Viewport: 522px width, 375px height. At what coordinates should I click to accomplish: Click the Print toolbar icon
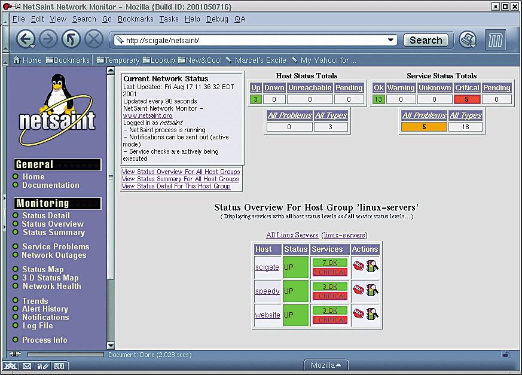coord(468,40)
